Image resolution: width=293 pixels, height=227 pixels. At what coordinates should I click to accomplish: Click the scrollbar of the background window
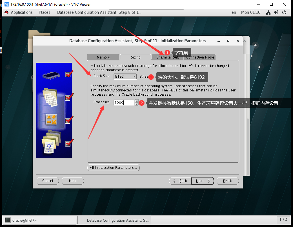pos(248,147)
